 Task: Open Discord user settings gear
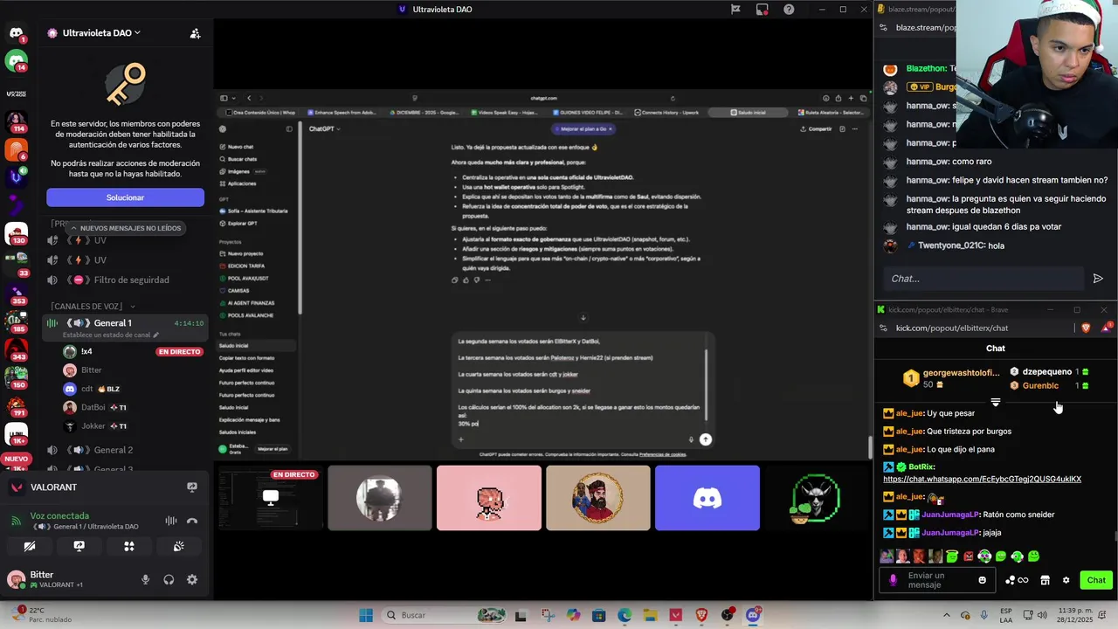(x=192, y=579)
